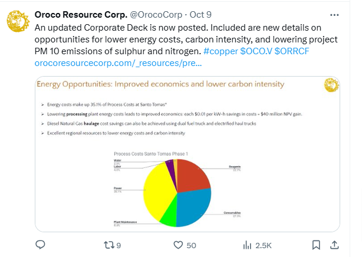Click the Oroco Resource Corp. display name
This screenshot has width=362, height=257.
(x=81, y=15)
